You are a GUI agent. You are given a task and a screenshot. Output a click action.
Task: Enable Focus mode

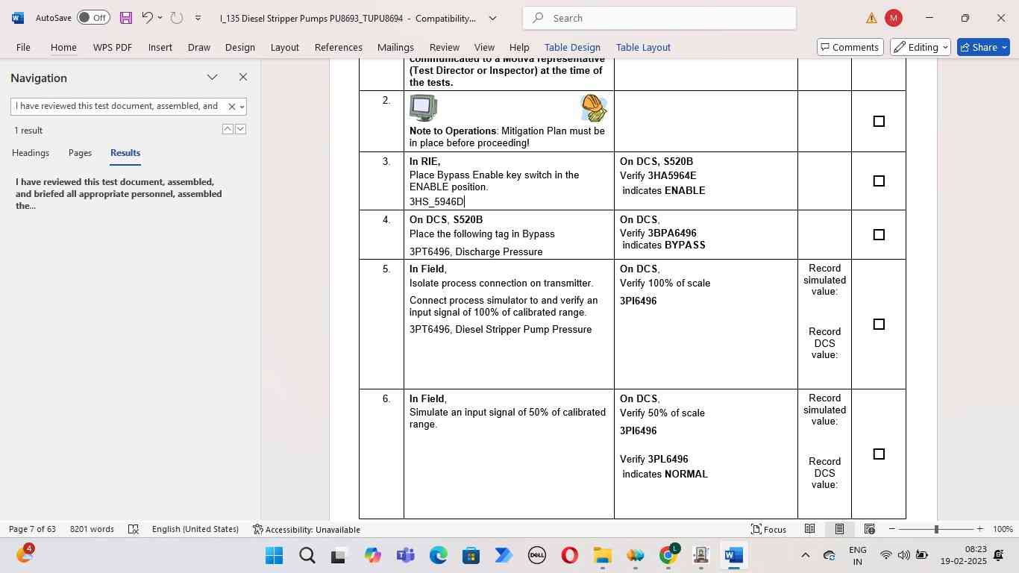(768, 529)
